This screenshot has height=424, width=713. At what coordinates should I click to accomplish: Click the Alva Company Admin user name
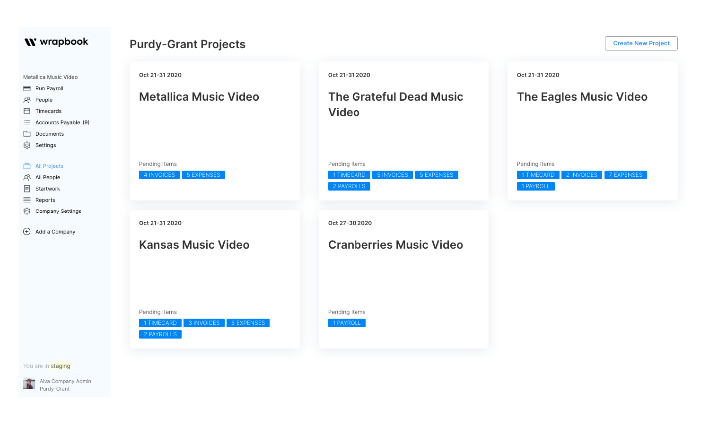[65, 381]
